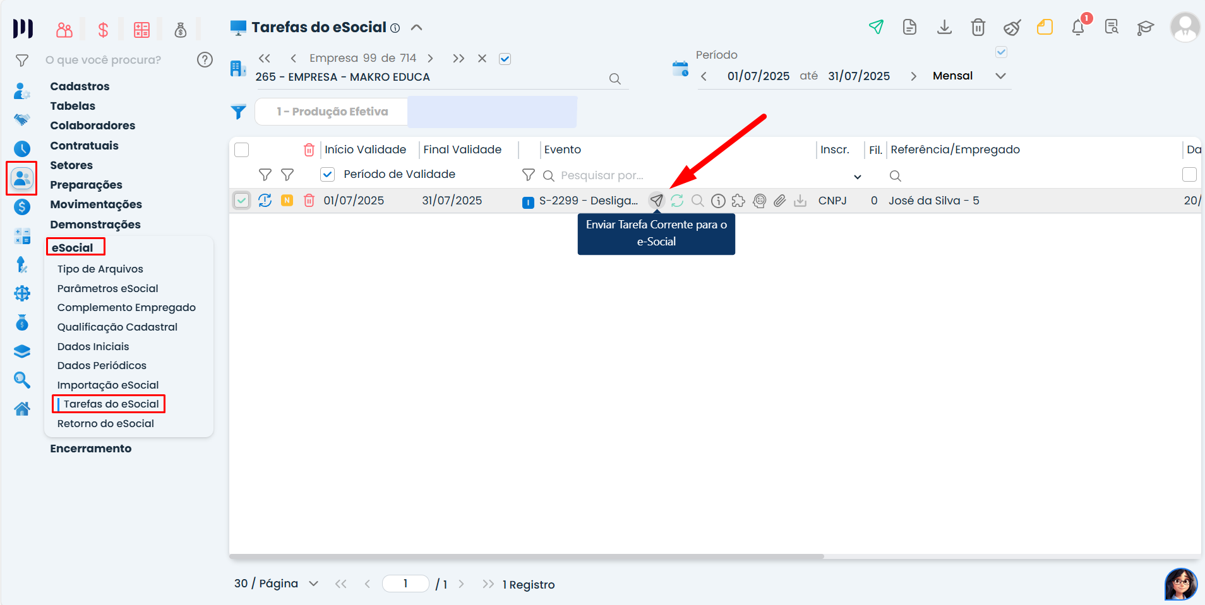The image size is (1205, 605).
Task: Click the download icon in the S-2299 row
Action: pyautogui.click(x=800, y=201)
